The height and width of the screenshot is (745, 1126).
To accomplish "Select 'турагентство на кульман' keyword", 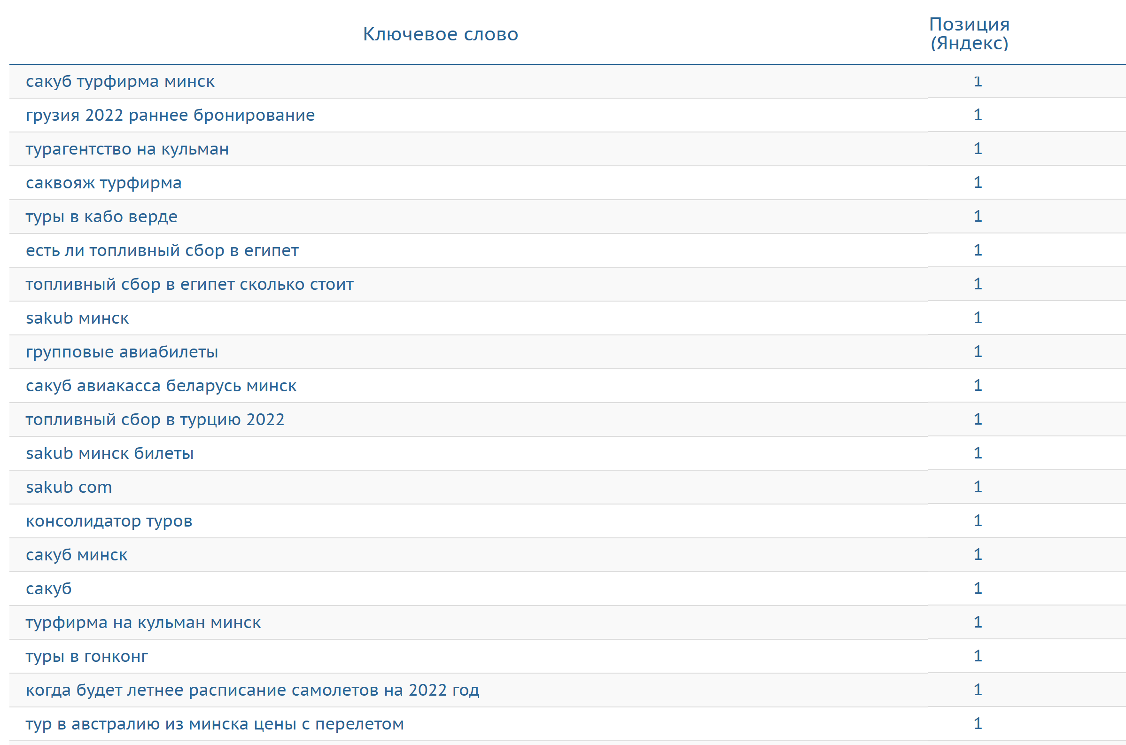I will [x=127, y=149].
